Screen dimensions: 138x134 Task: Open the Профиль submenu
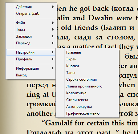(31, 59)
